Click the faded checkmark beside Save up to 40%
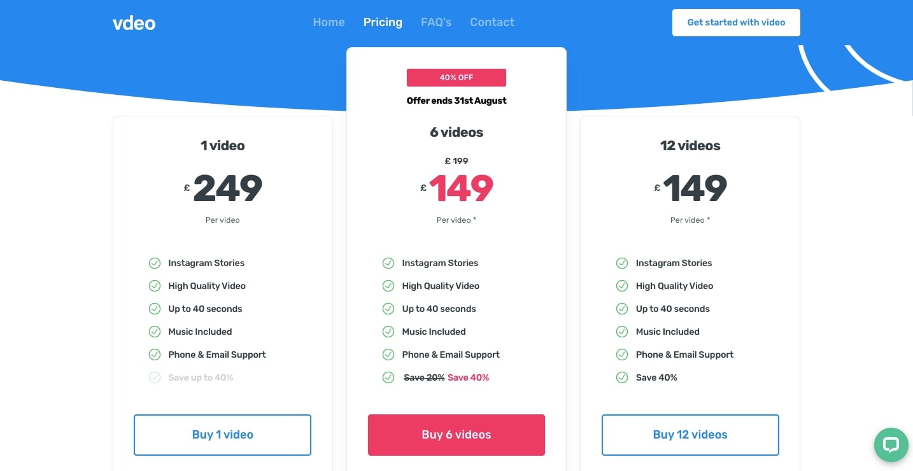 (155, 377)
